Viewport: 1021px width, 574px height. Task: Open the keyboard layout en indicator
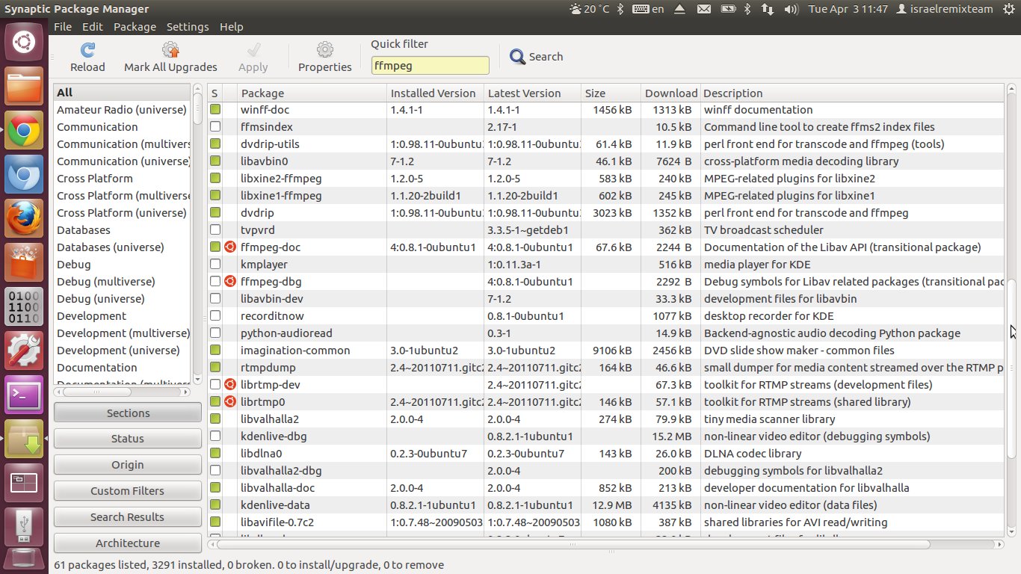tap(648, 9)
